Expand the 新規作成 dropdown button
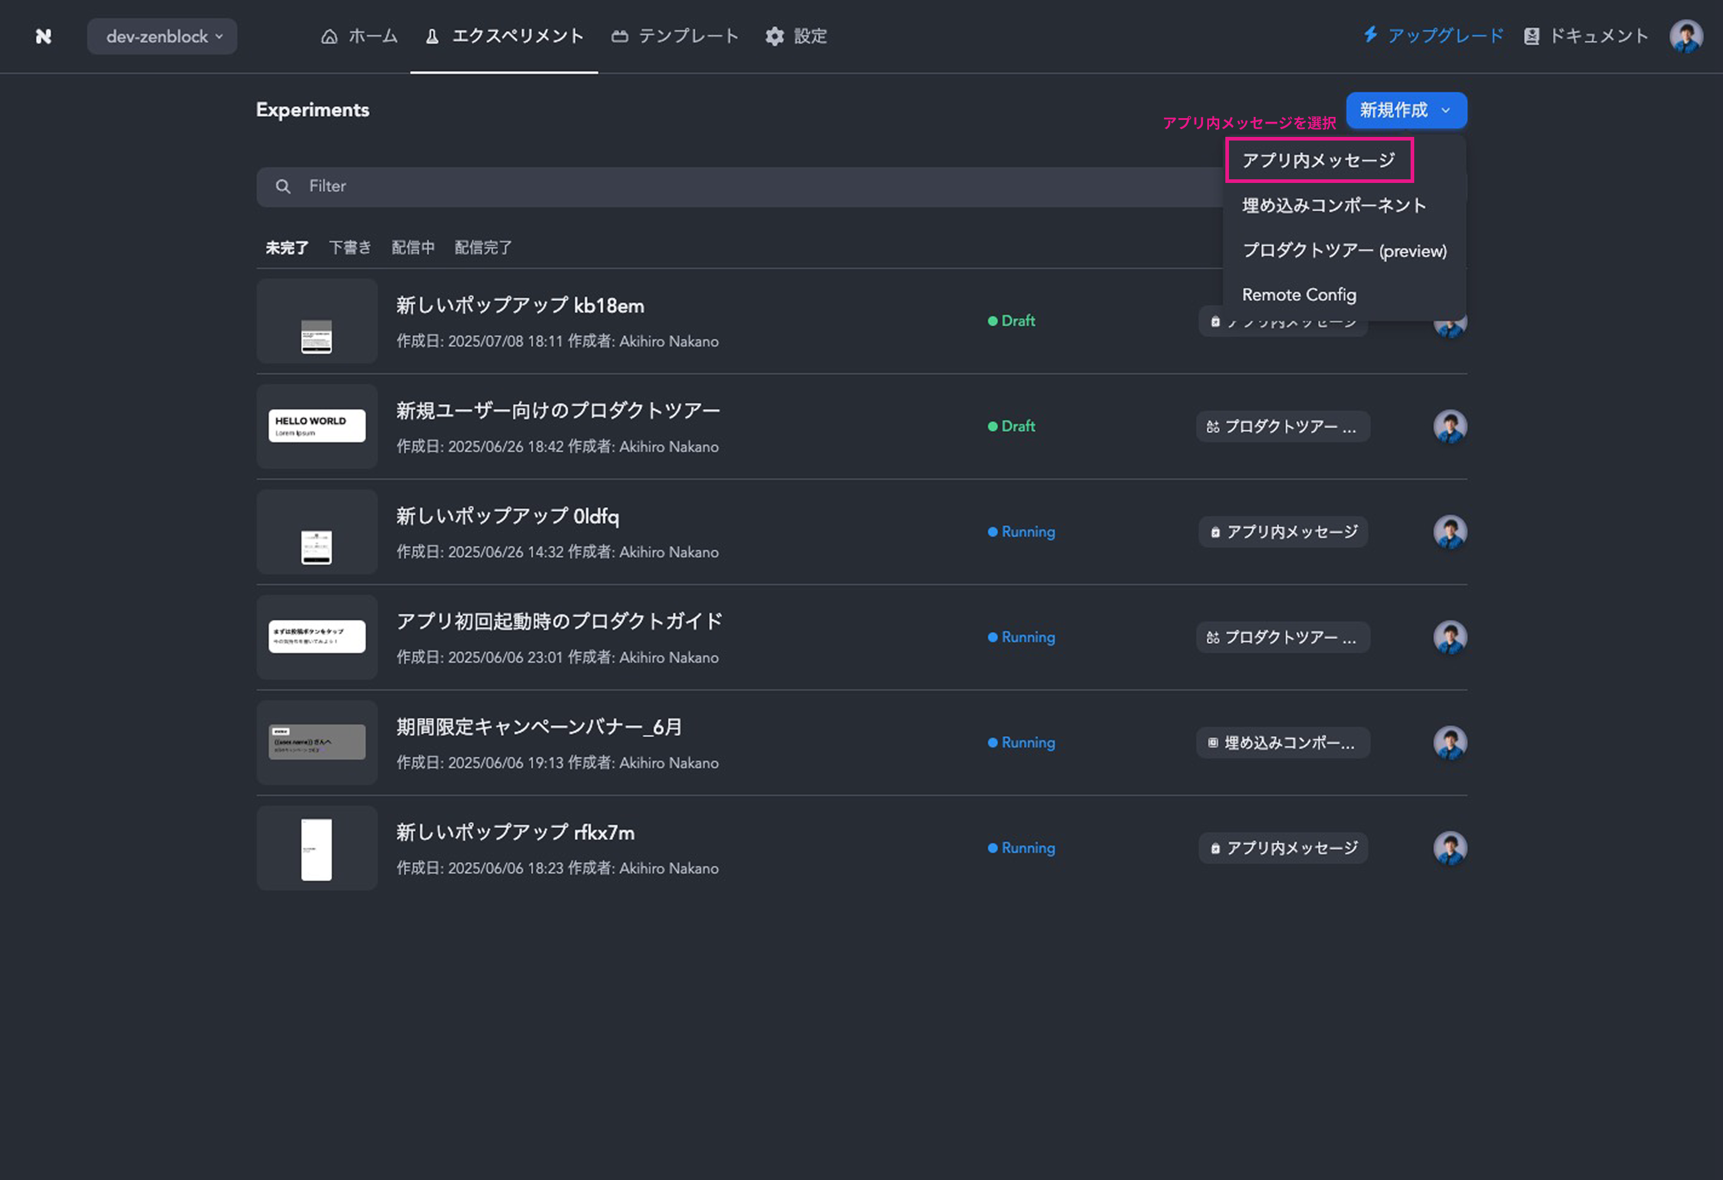Screen dimensions: 1723x1180 (x=1406, y=110)
